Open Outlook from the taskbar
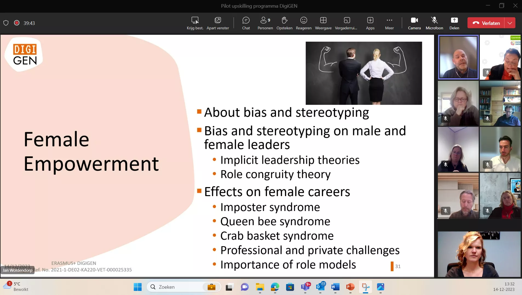 (x=320, y=287)
